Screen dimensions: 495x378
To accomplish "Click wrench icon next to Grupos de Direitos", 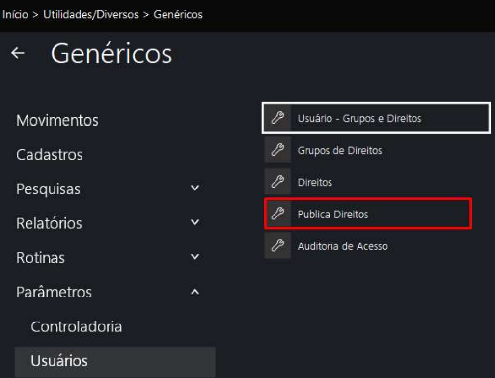I will [277, 150].
